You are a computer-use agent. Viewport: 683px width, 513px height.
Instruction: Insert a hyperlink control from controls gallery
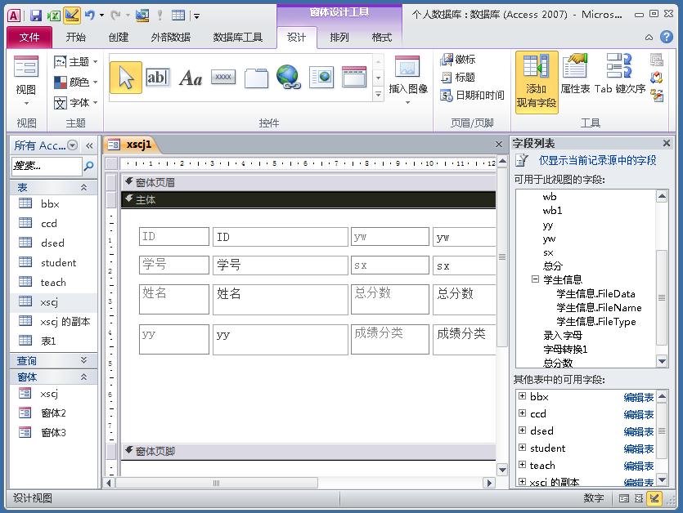289,76
